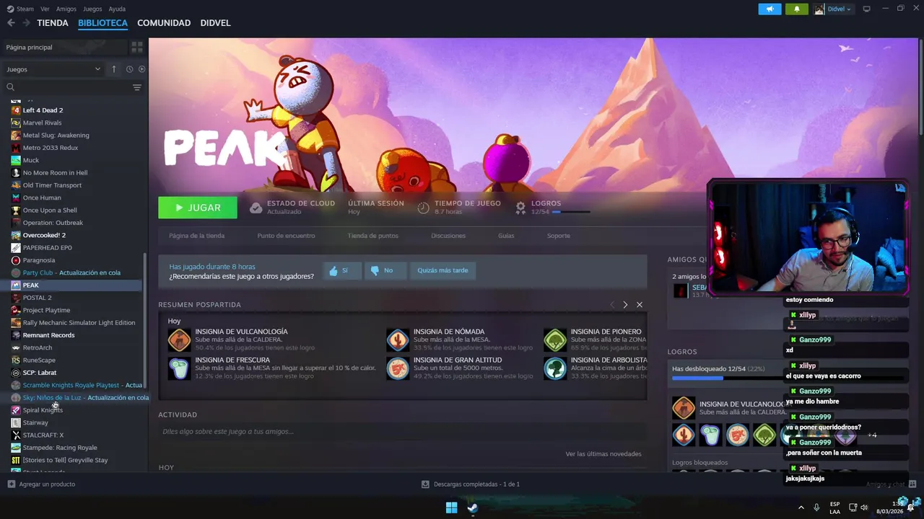
Task: Select SCP: Labrat in library
Action: [40, 373]
